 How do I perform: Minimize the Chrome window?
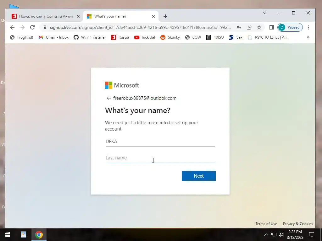pyautogui.click(x=279, y=13)
